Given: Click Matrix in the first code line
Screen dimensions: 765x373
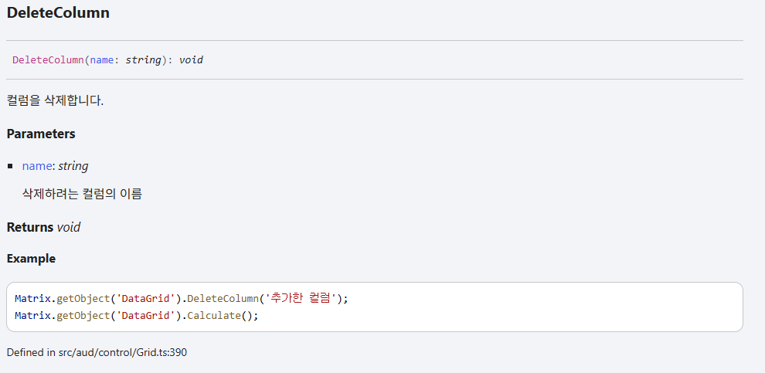Looking at the screenshot, I should pos(32,299).
